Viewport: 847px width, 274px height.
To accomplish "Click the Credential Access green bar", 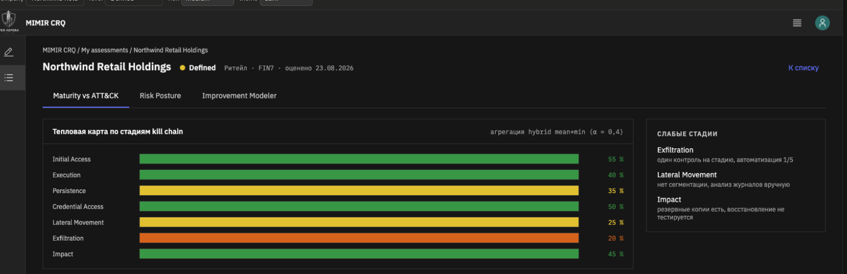I will click(x=359, y=207).
